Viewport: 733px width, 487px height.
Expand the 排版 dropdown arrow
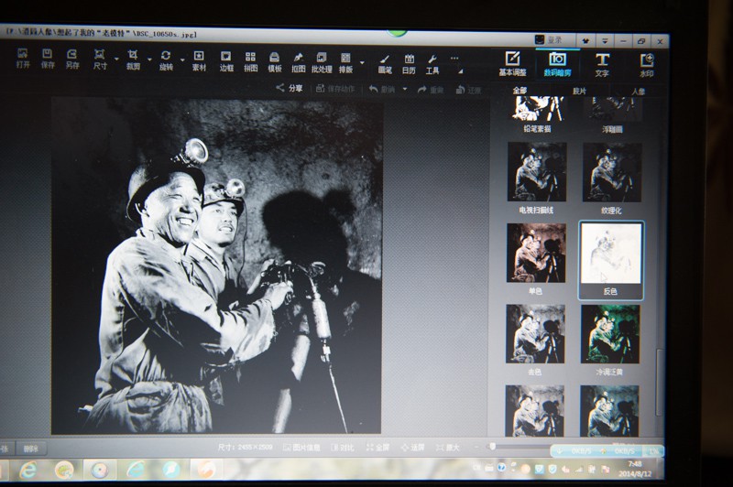point(362,62)
